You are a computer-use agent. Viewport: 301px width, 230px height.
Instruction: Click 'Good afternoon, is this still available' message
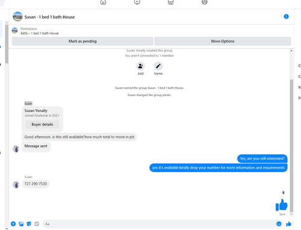point(79,137)
